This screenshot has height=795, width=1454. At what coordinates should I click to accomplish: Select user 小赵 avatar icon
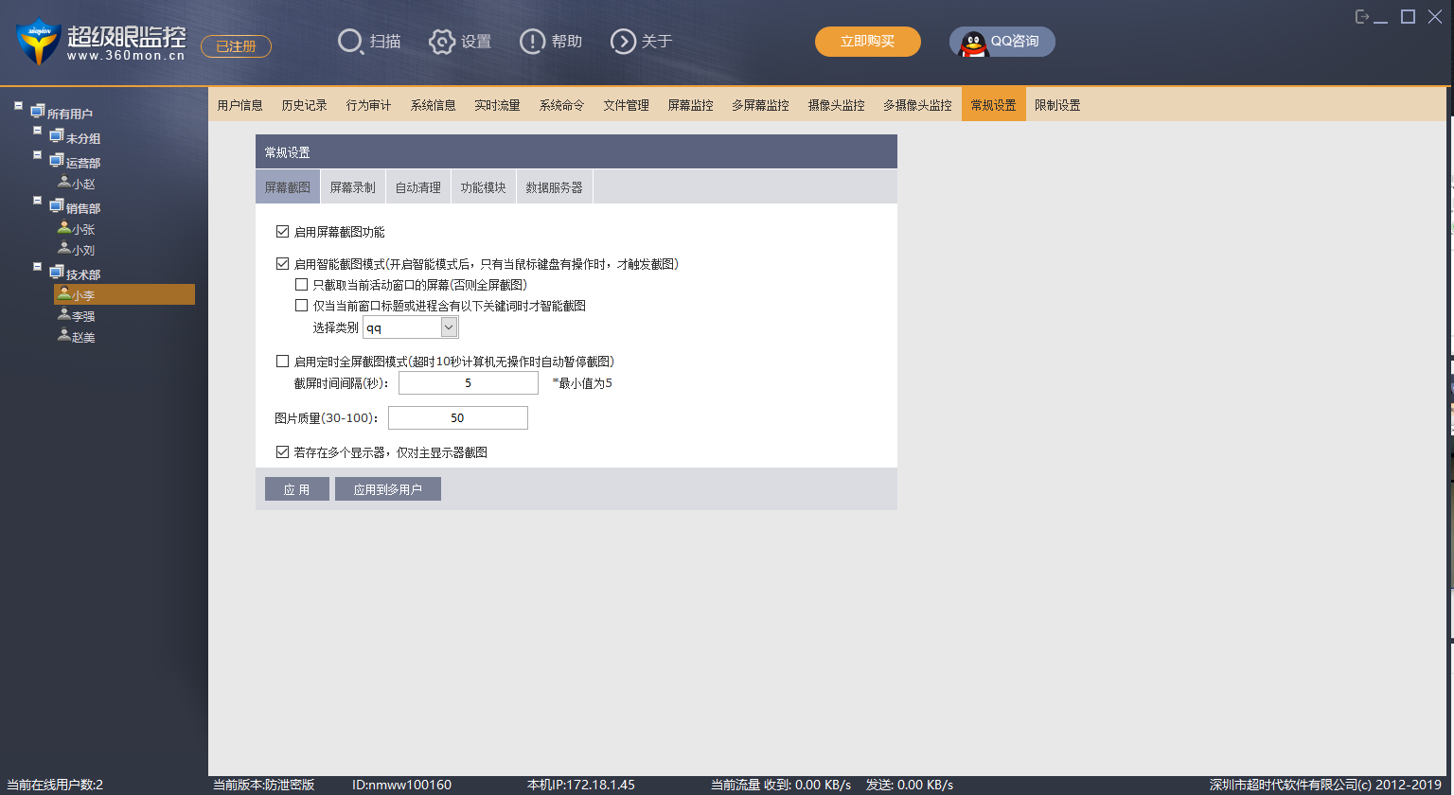pyautogui.click(x=64, y=183)
